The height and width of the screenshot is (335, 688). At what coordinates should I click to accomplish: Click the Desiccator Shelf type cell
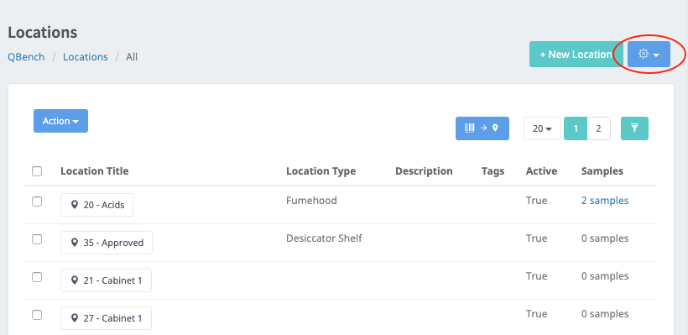[324, 238]
